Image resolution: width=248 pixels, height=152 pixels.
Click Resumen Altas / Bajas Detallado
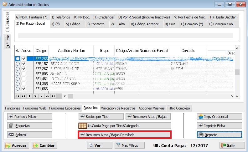124,135
